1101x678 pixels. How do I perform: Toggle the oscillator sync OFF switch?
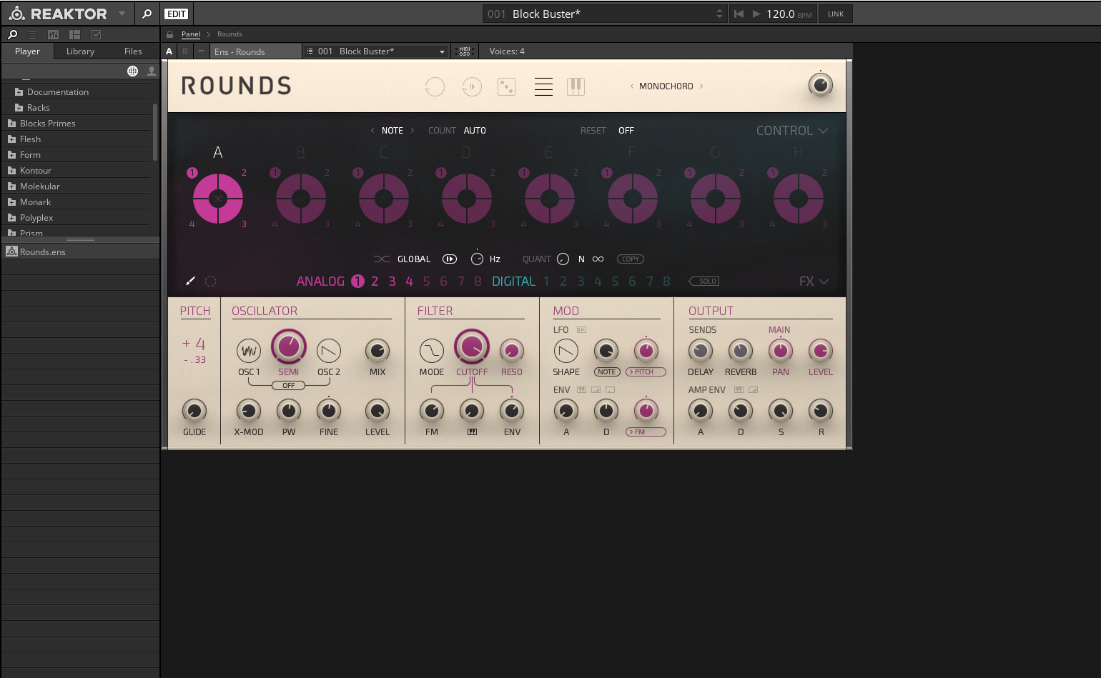(x=289, y=386)
